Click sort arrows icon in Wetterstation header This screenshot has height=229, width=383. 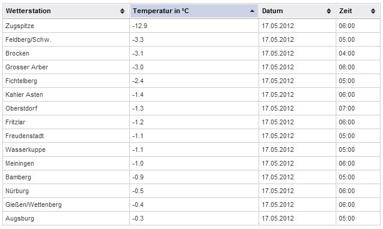[122, 11]
